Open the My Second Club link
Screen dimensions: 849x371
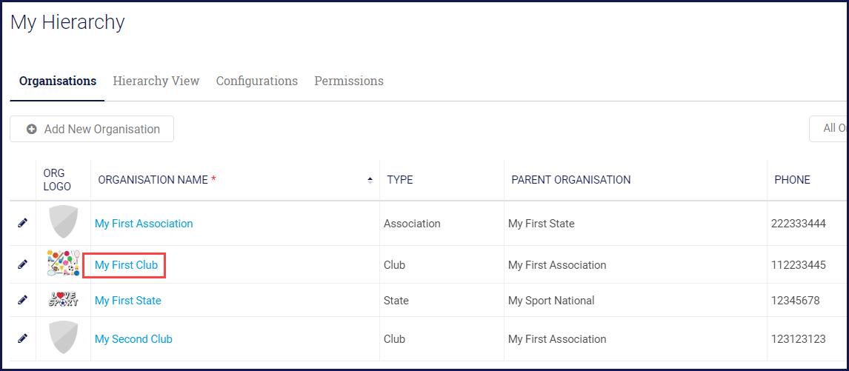133,339
